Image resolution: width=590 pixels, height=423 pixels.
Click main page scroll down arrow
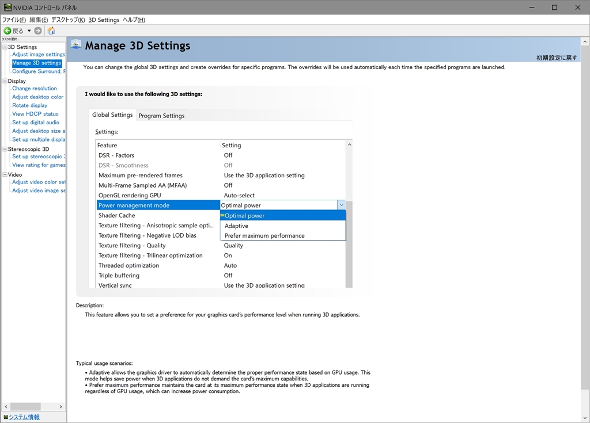(585, 418)
